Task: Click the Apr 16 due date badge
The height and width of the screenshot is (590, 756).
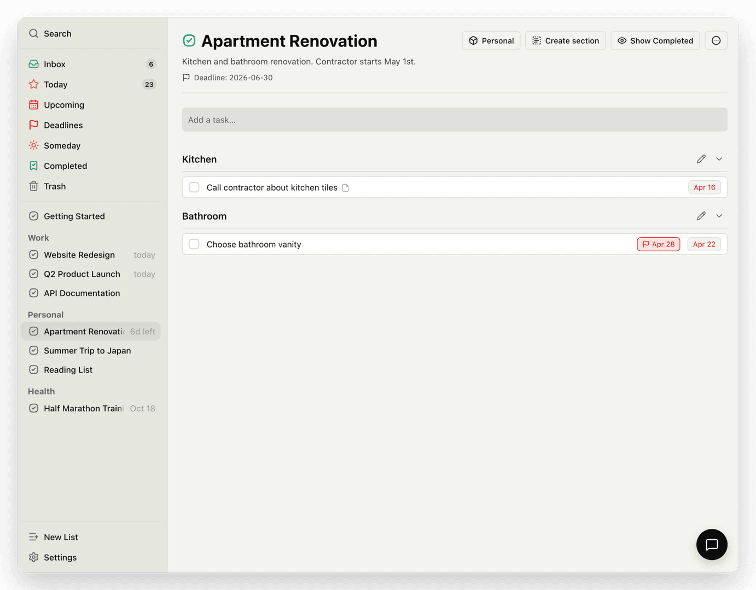Action: pos(705,187)
